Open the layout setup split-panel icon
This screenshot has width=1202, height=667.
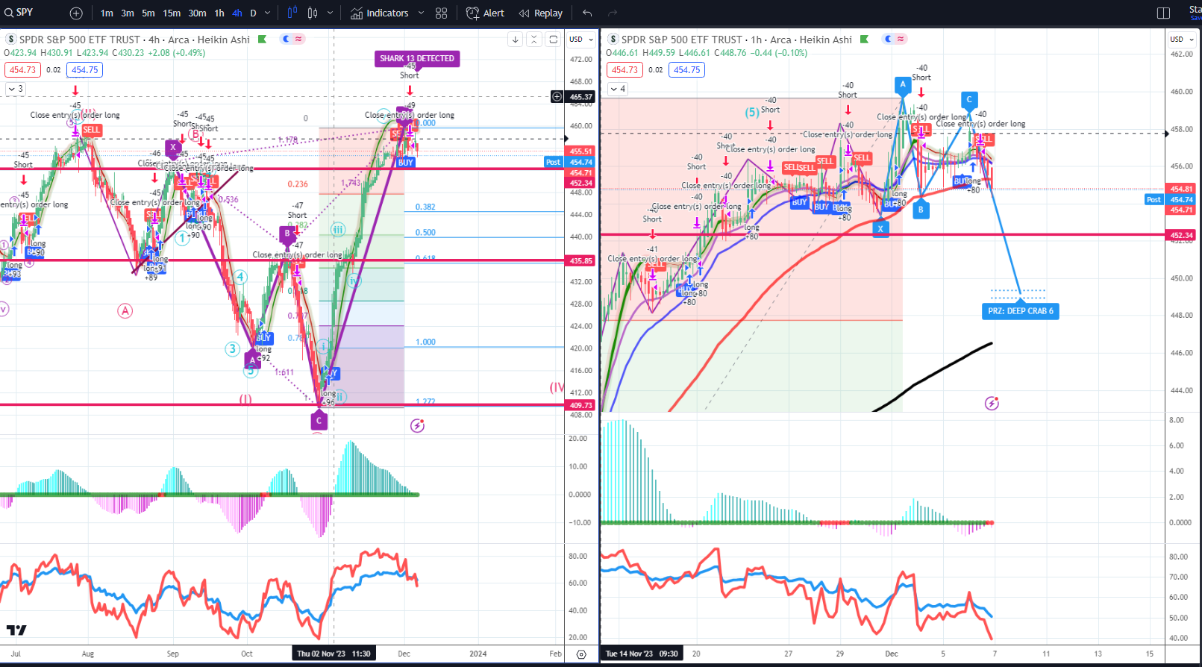1163,13
